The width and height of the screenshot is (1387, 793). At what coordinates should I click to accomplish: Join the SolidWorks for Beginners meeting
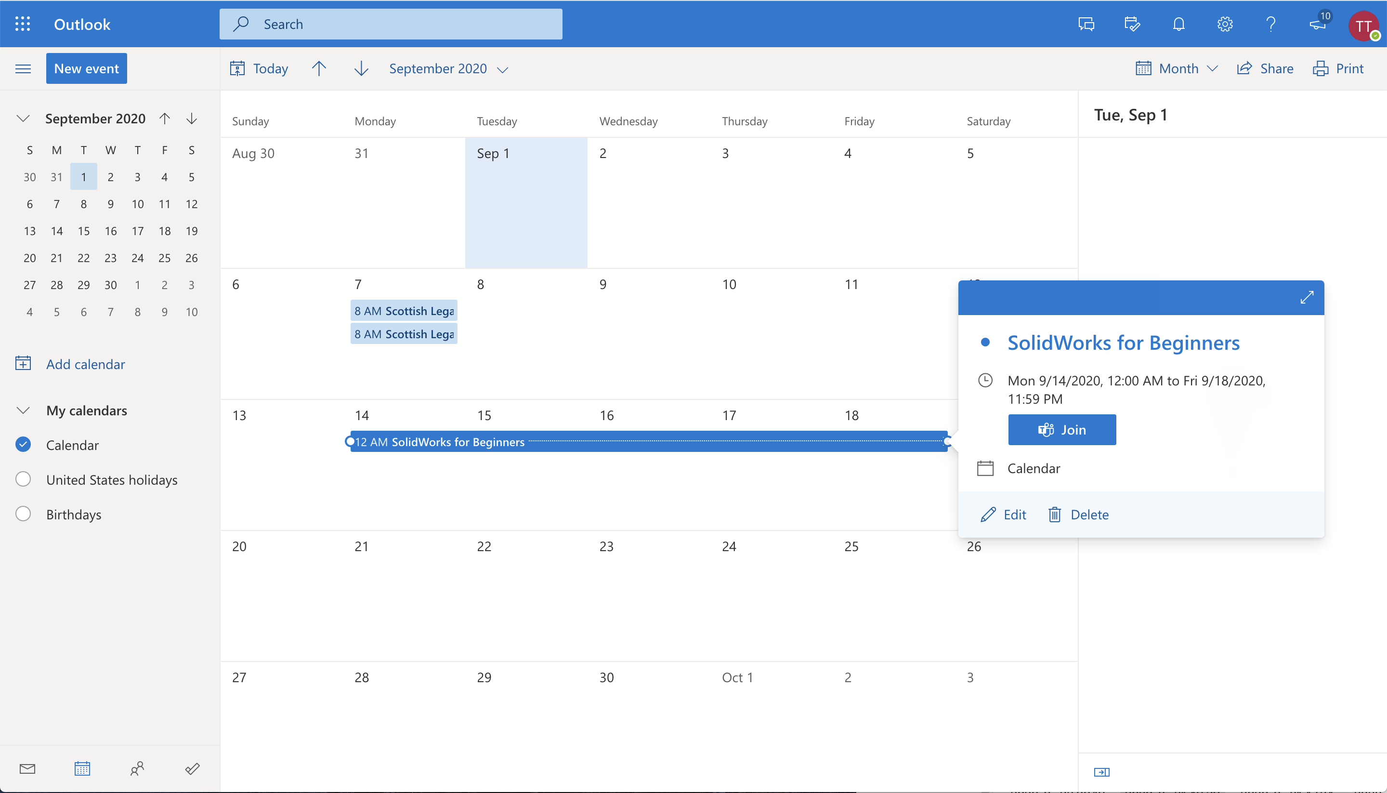pyautogui.click(x=1061, y=429)
